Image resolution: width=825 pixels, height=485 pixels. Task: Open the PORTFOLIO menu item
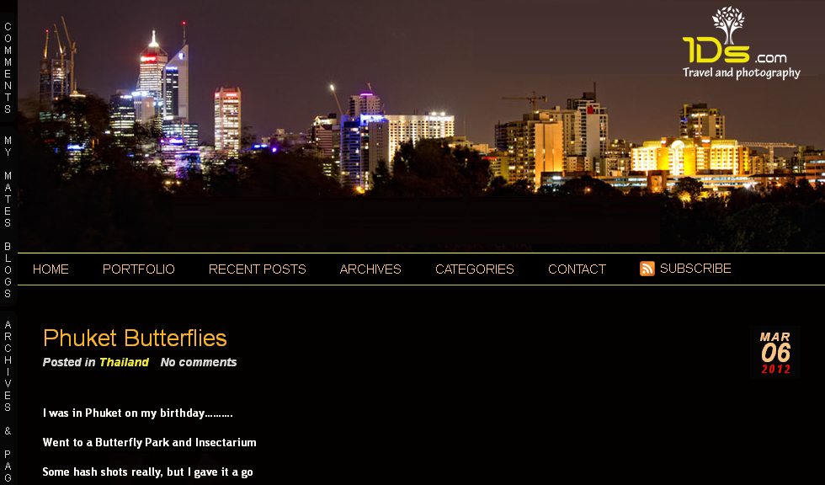138,269
